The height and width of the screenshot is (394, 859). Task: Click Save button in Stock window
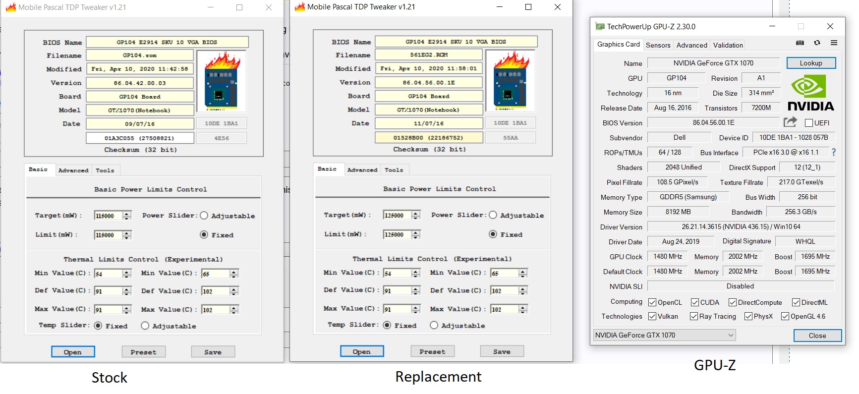pyautogui.click(x=213, y=352)
